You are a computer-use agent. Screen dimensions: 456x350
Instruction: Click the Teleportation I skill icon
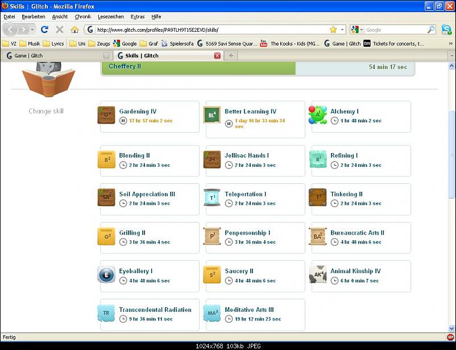(x=212, y=197)
